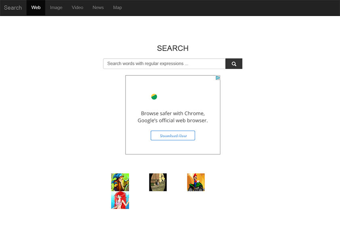
Task: Open the sniper scope game thumbnail
Action: coord(158,182)
